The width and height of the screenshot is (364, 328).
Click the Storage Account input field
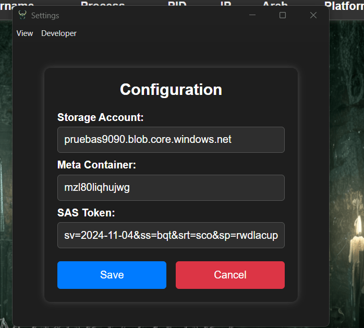[x=171, y=140]
